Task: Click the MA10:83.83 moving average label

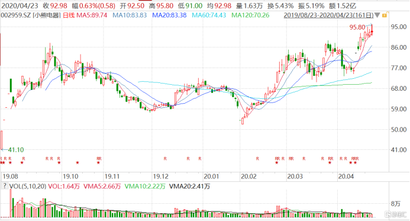Action: (130, 15)
